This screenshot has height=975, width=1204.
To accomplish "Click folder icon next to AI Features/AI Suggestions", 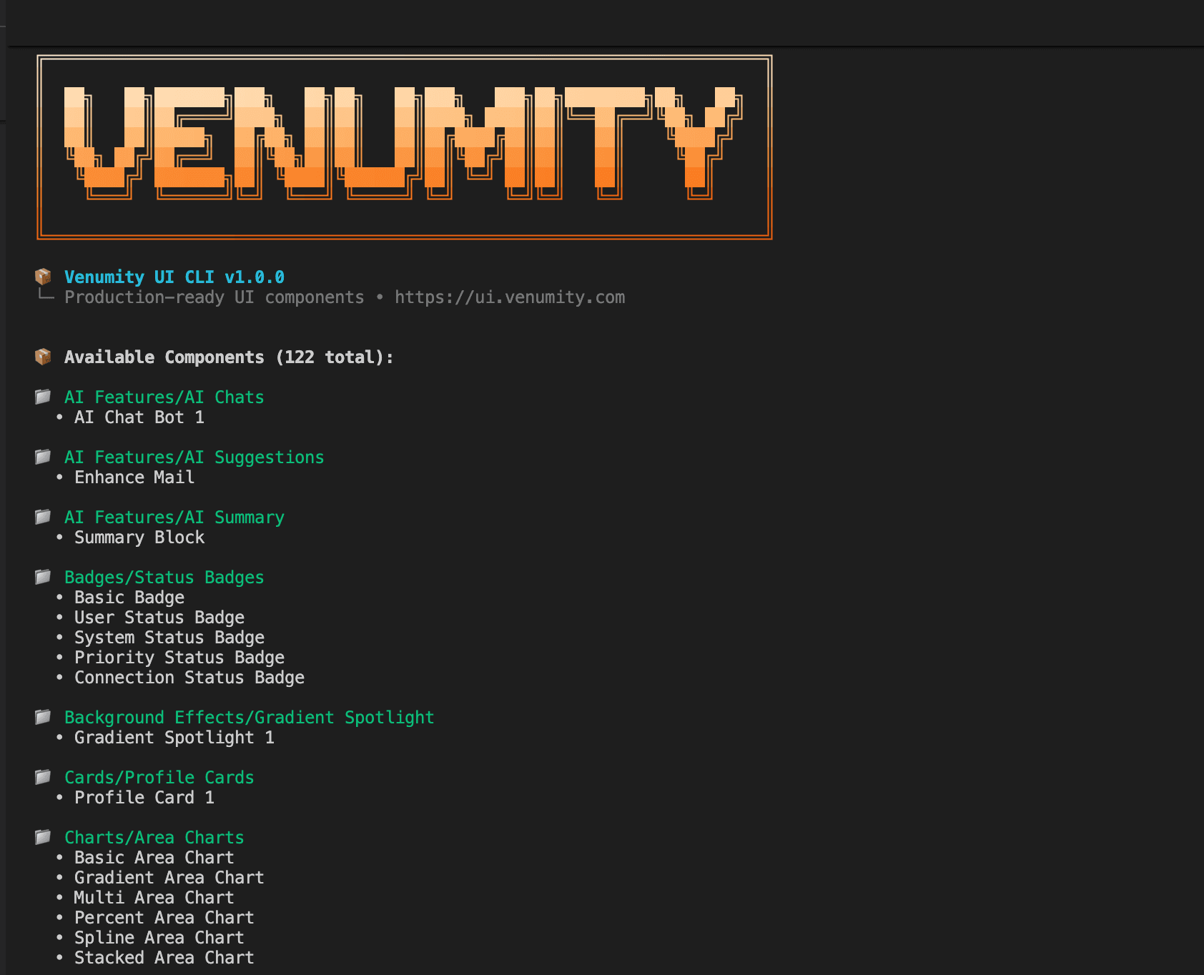I will point(43,457).
